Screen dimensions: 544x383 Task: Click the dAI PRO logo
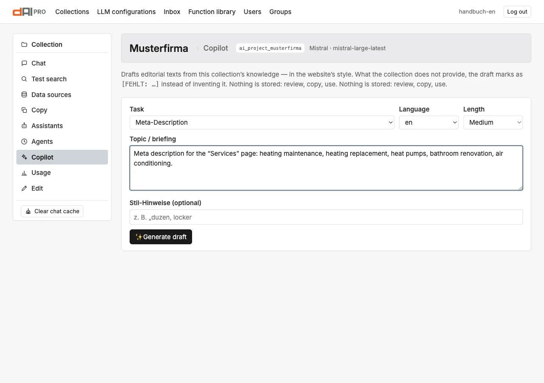click(29, 12)
